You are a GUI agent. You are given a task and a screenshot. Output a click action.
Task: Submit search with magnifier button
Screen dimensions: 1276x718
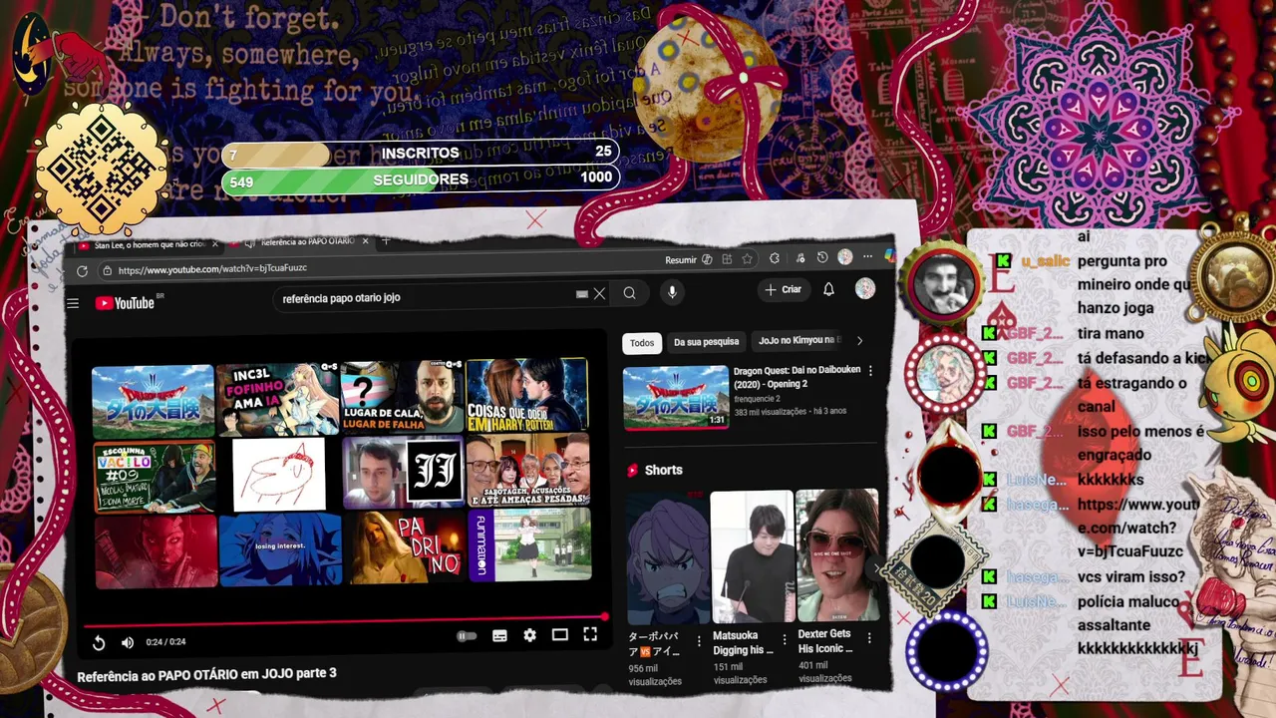629,293
